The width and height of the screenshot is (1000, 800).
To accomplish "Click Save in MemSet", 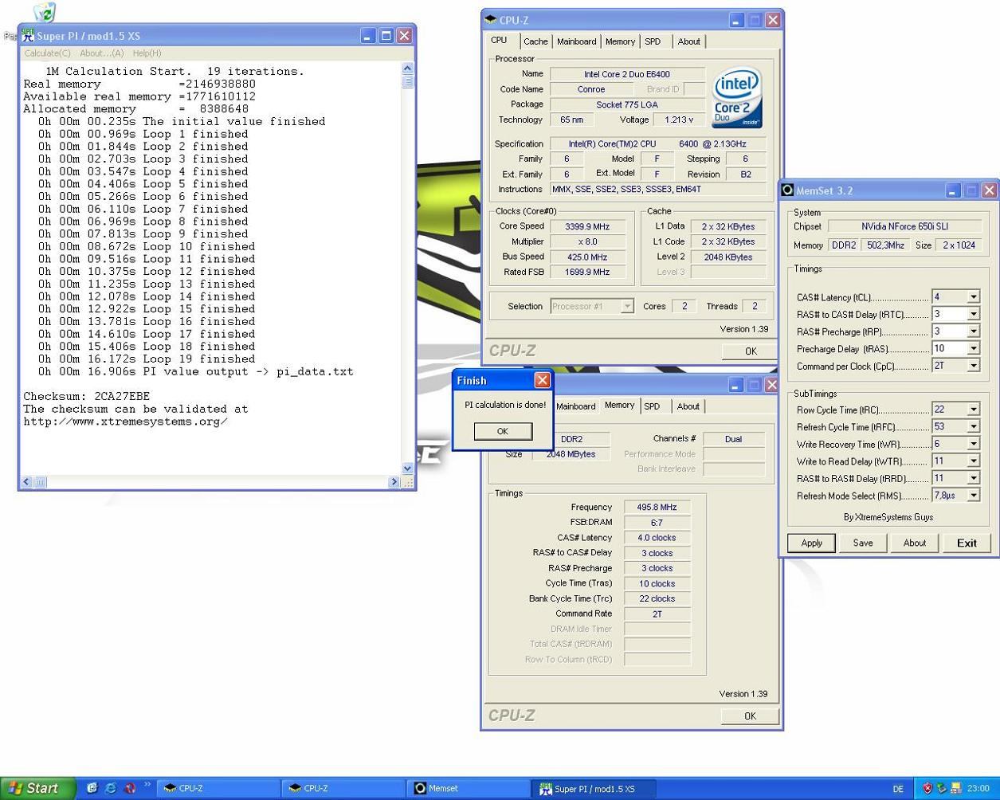I will pyautogui.click(x=863, y=543).
